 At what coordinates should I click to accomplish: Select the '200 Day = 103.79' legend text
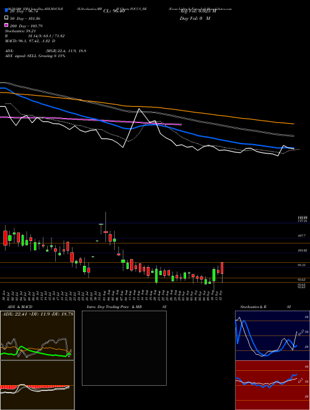[26, 26]
